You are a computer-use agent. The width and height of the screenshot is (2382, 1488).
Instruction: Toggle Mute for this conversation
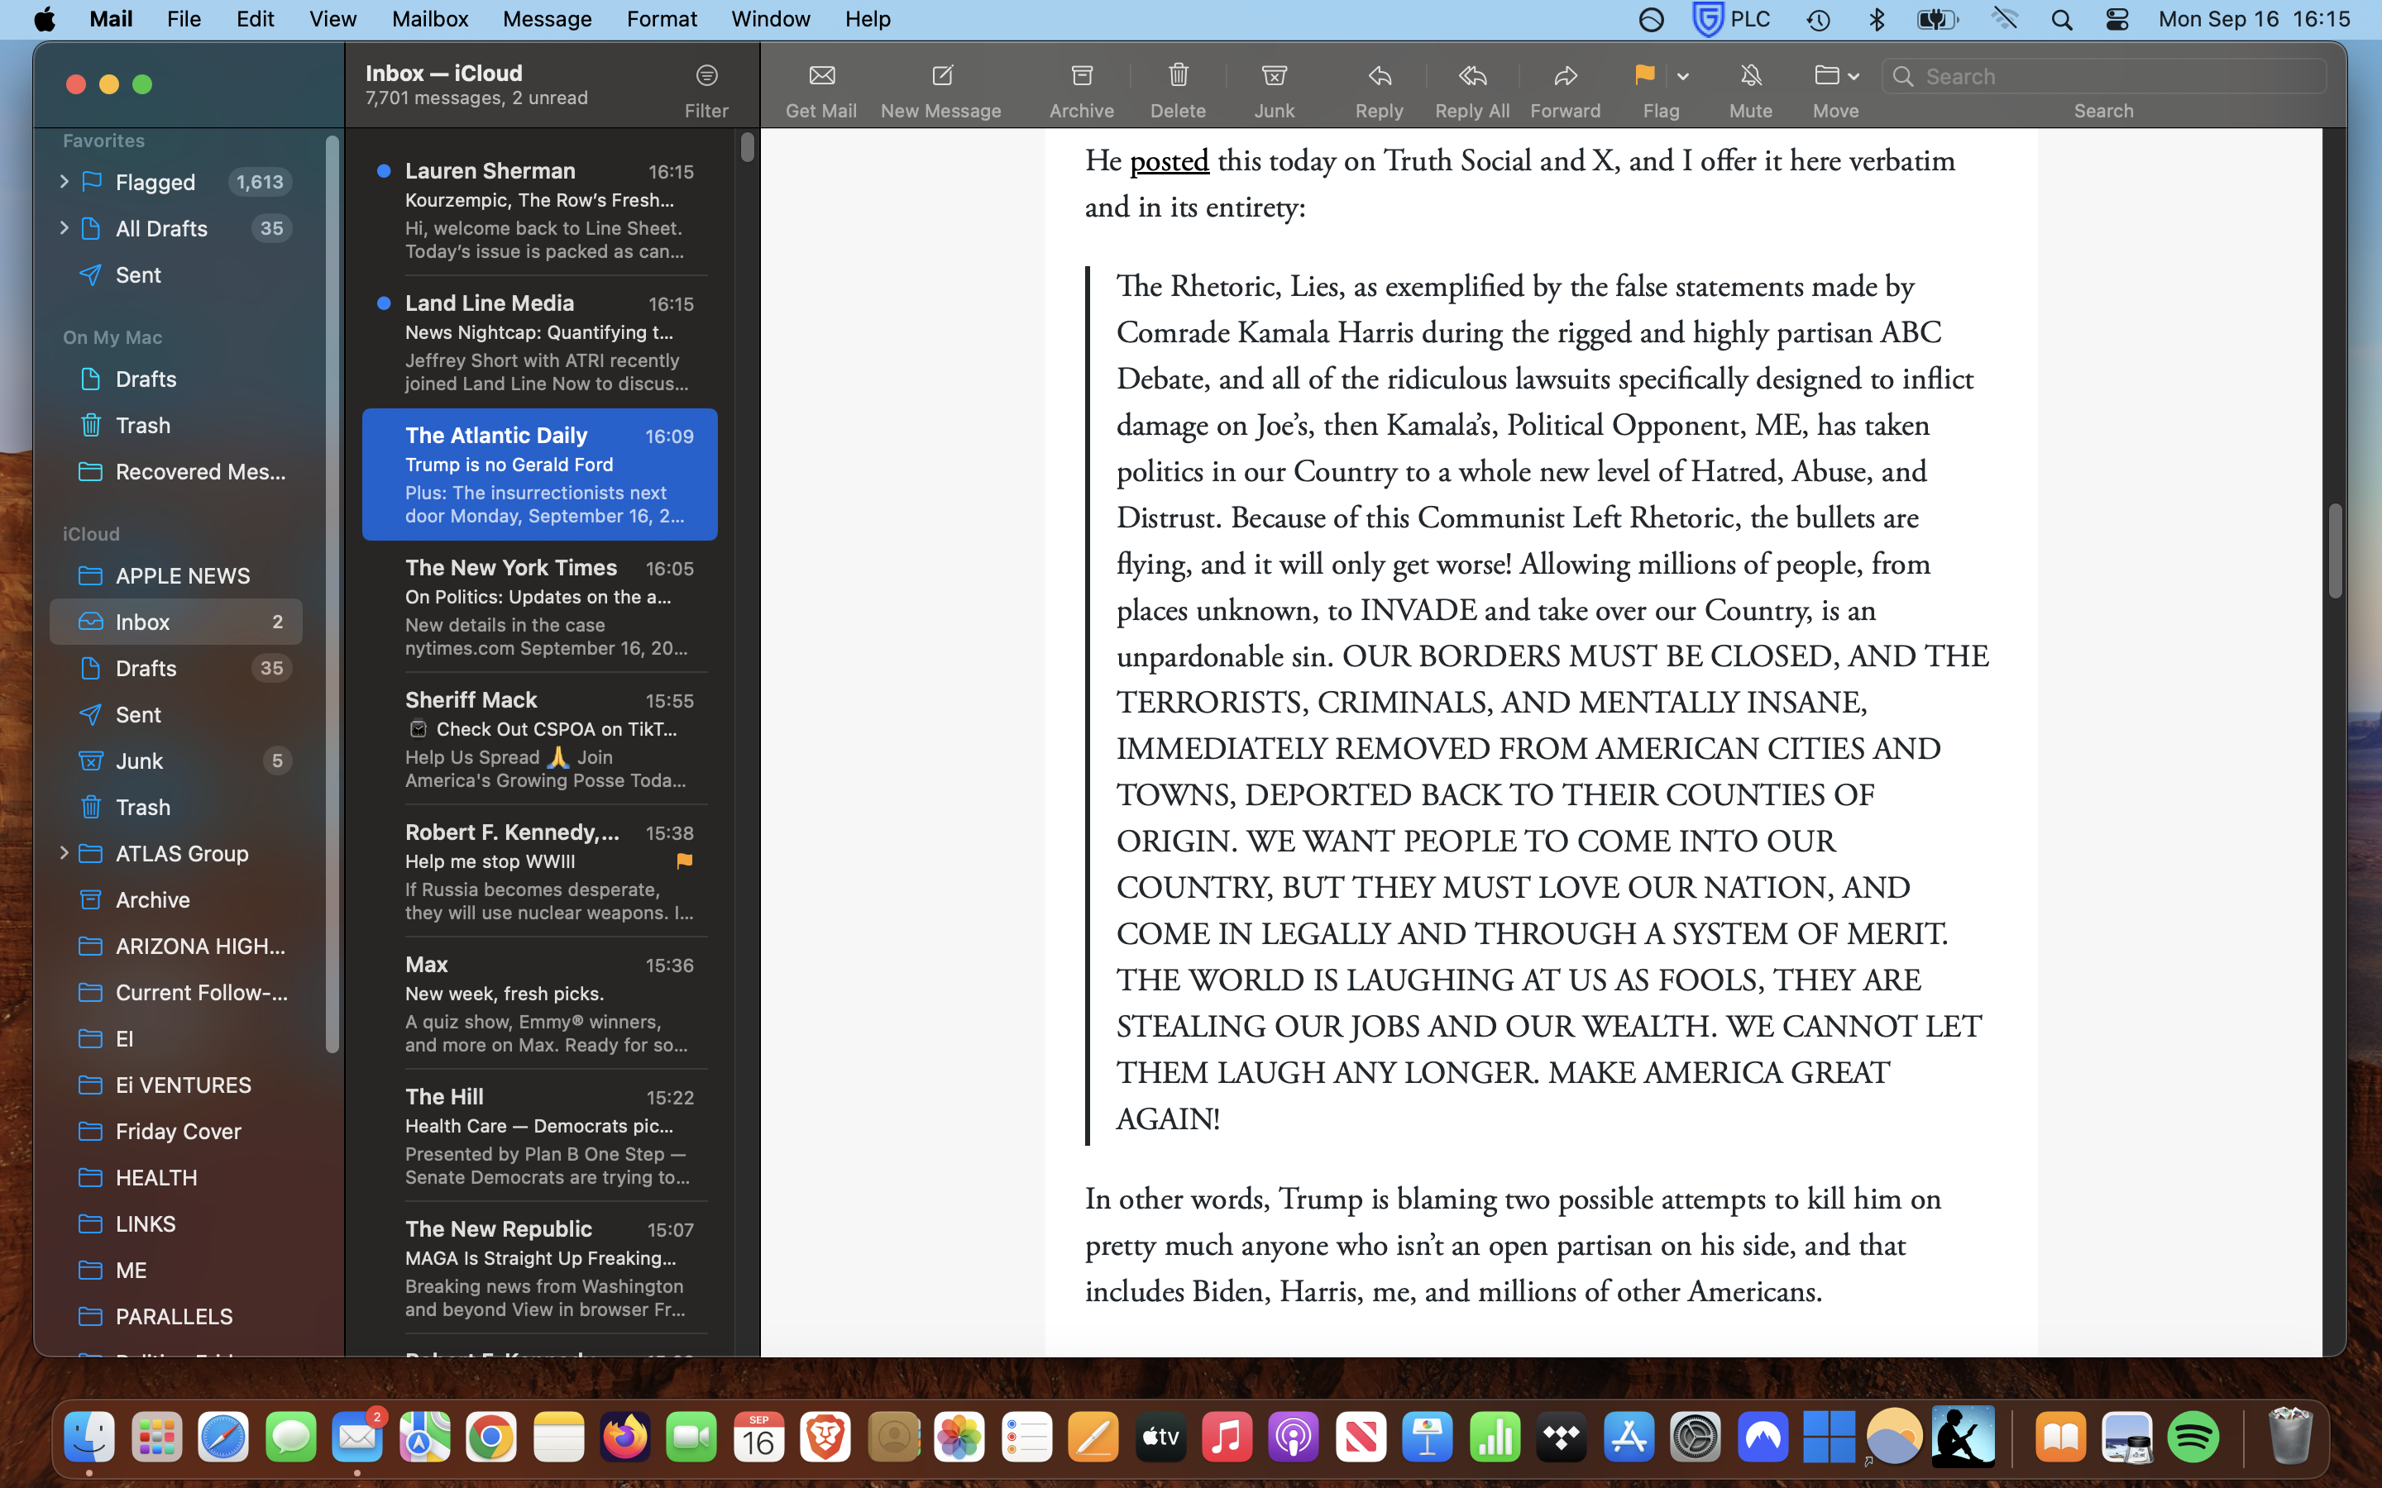[1750, 76]
